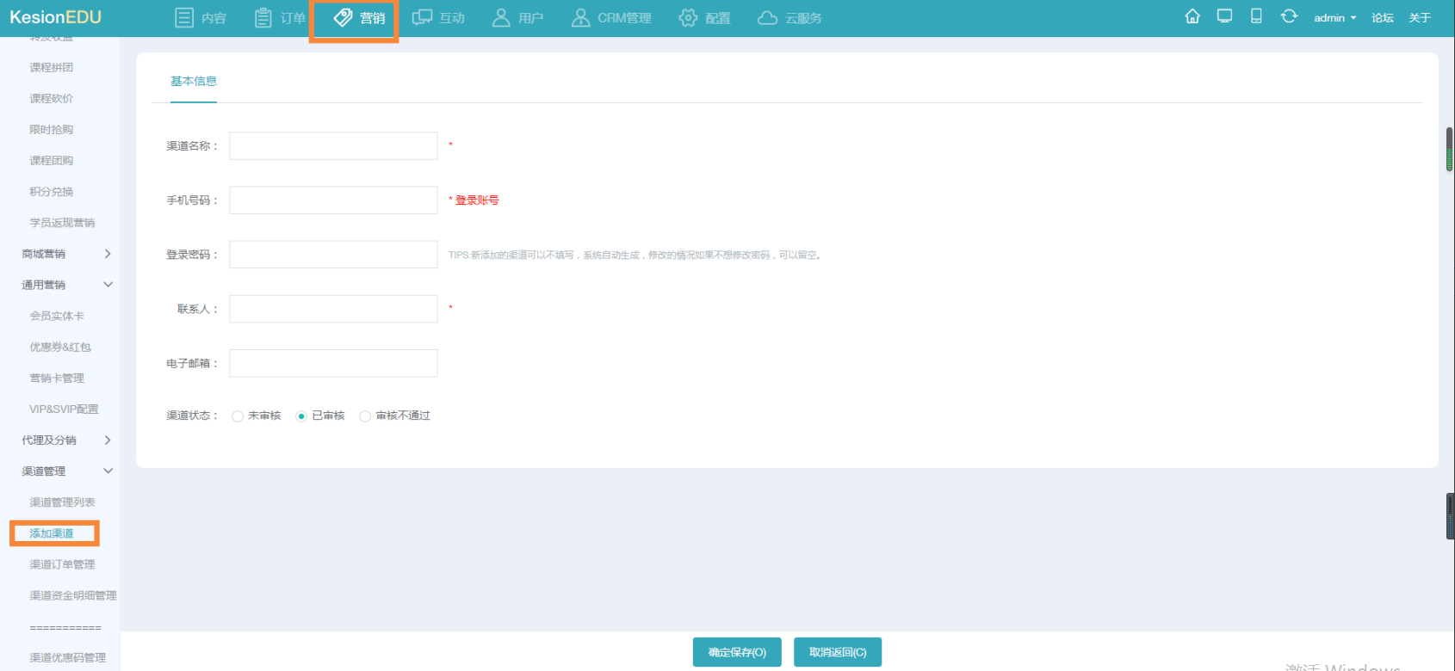Select 未审核 channel status
Screen dimensions: 1455x671
pyautogui.click(x=238, y=416)
